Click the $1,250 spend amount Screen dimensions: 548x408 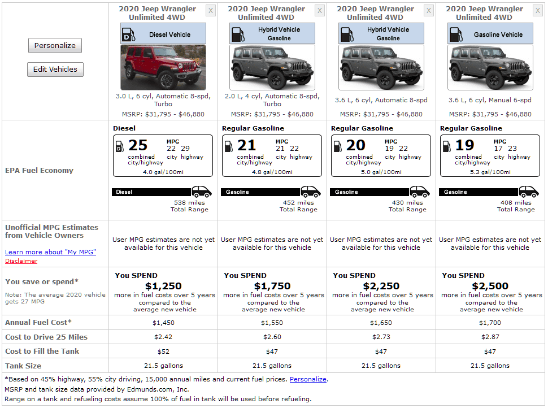tap(163, 286)
